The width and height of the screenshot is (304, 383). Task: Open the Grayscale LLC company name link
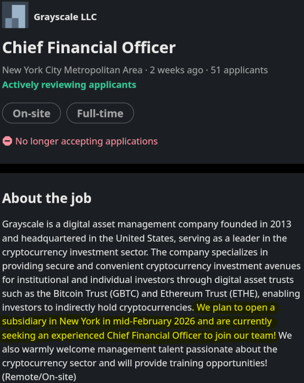click(65, 17)
